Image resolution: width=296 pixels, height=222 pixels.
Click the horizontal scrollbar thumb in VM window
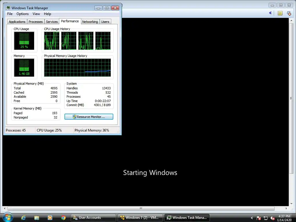(141, 208)
